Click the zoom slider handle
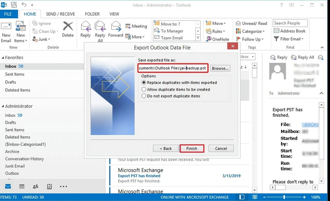330x201 pixels. pyautogui.click(x=284, y=197)
